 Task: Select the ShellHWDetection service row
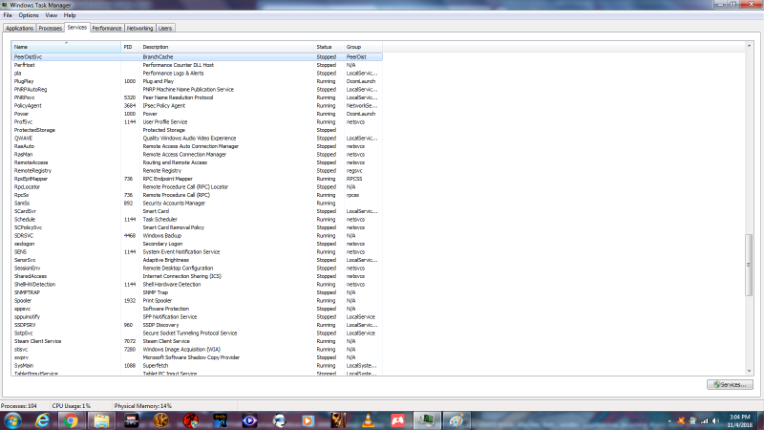coord(197,284)
